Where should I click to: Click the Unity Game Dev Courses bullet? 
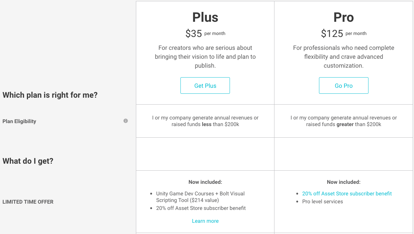200,197
